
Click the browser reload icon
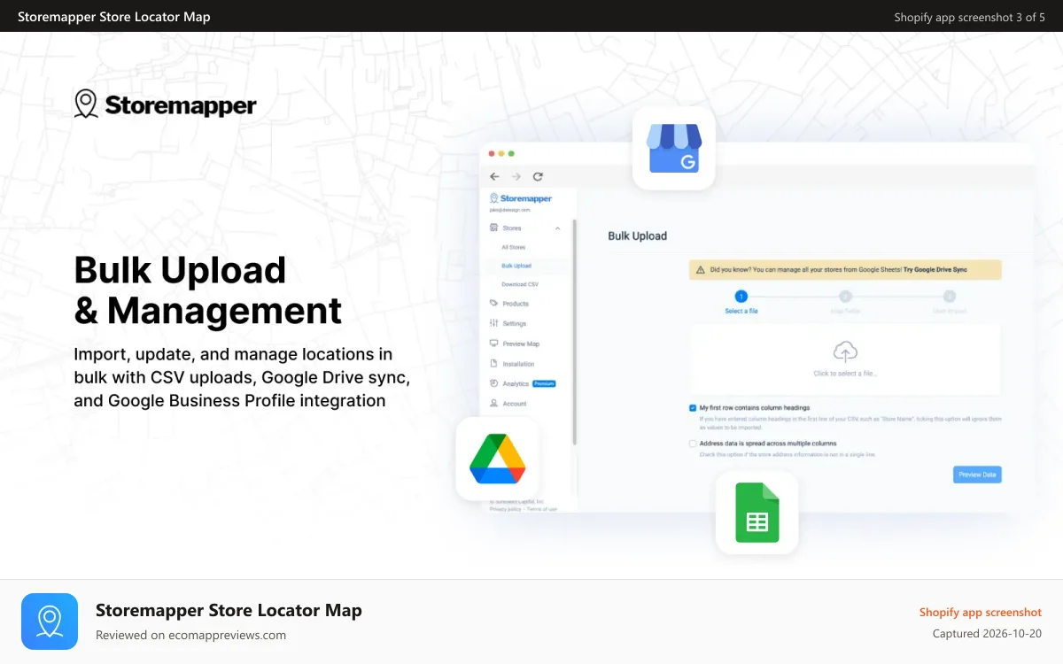coord(538,176)
